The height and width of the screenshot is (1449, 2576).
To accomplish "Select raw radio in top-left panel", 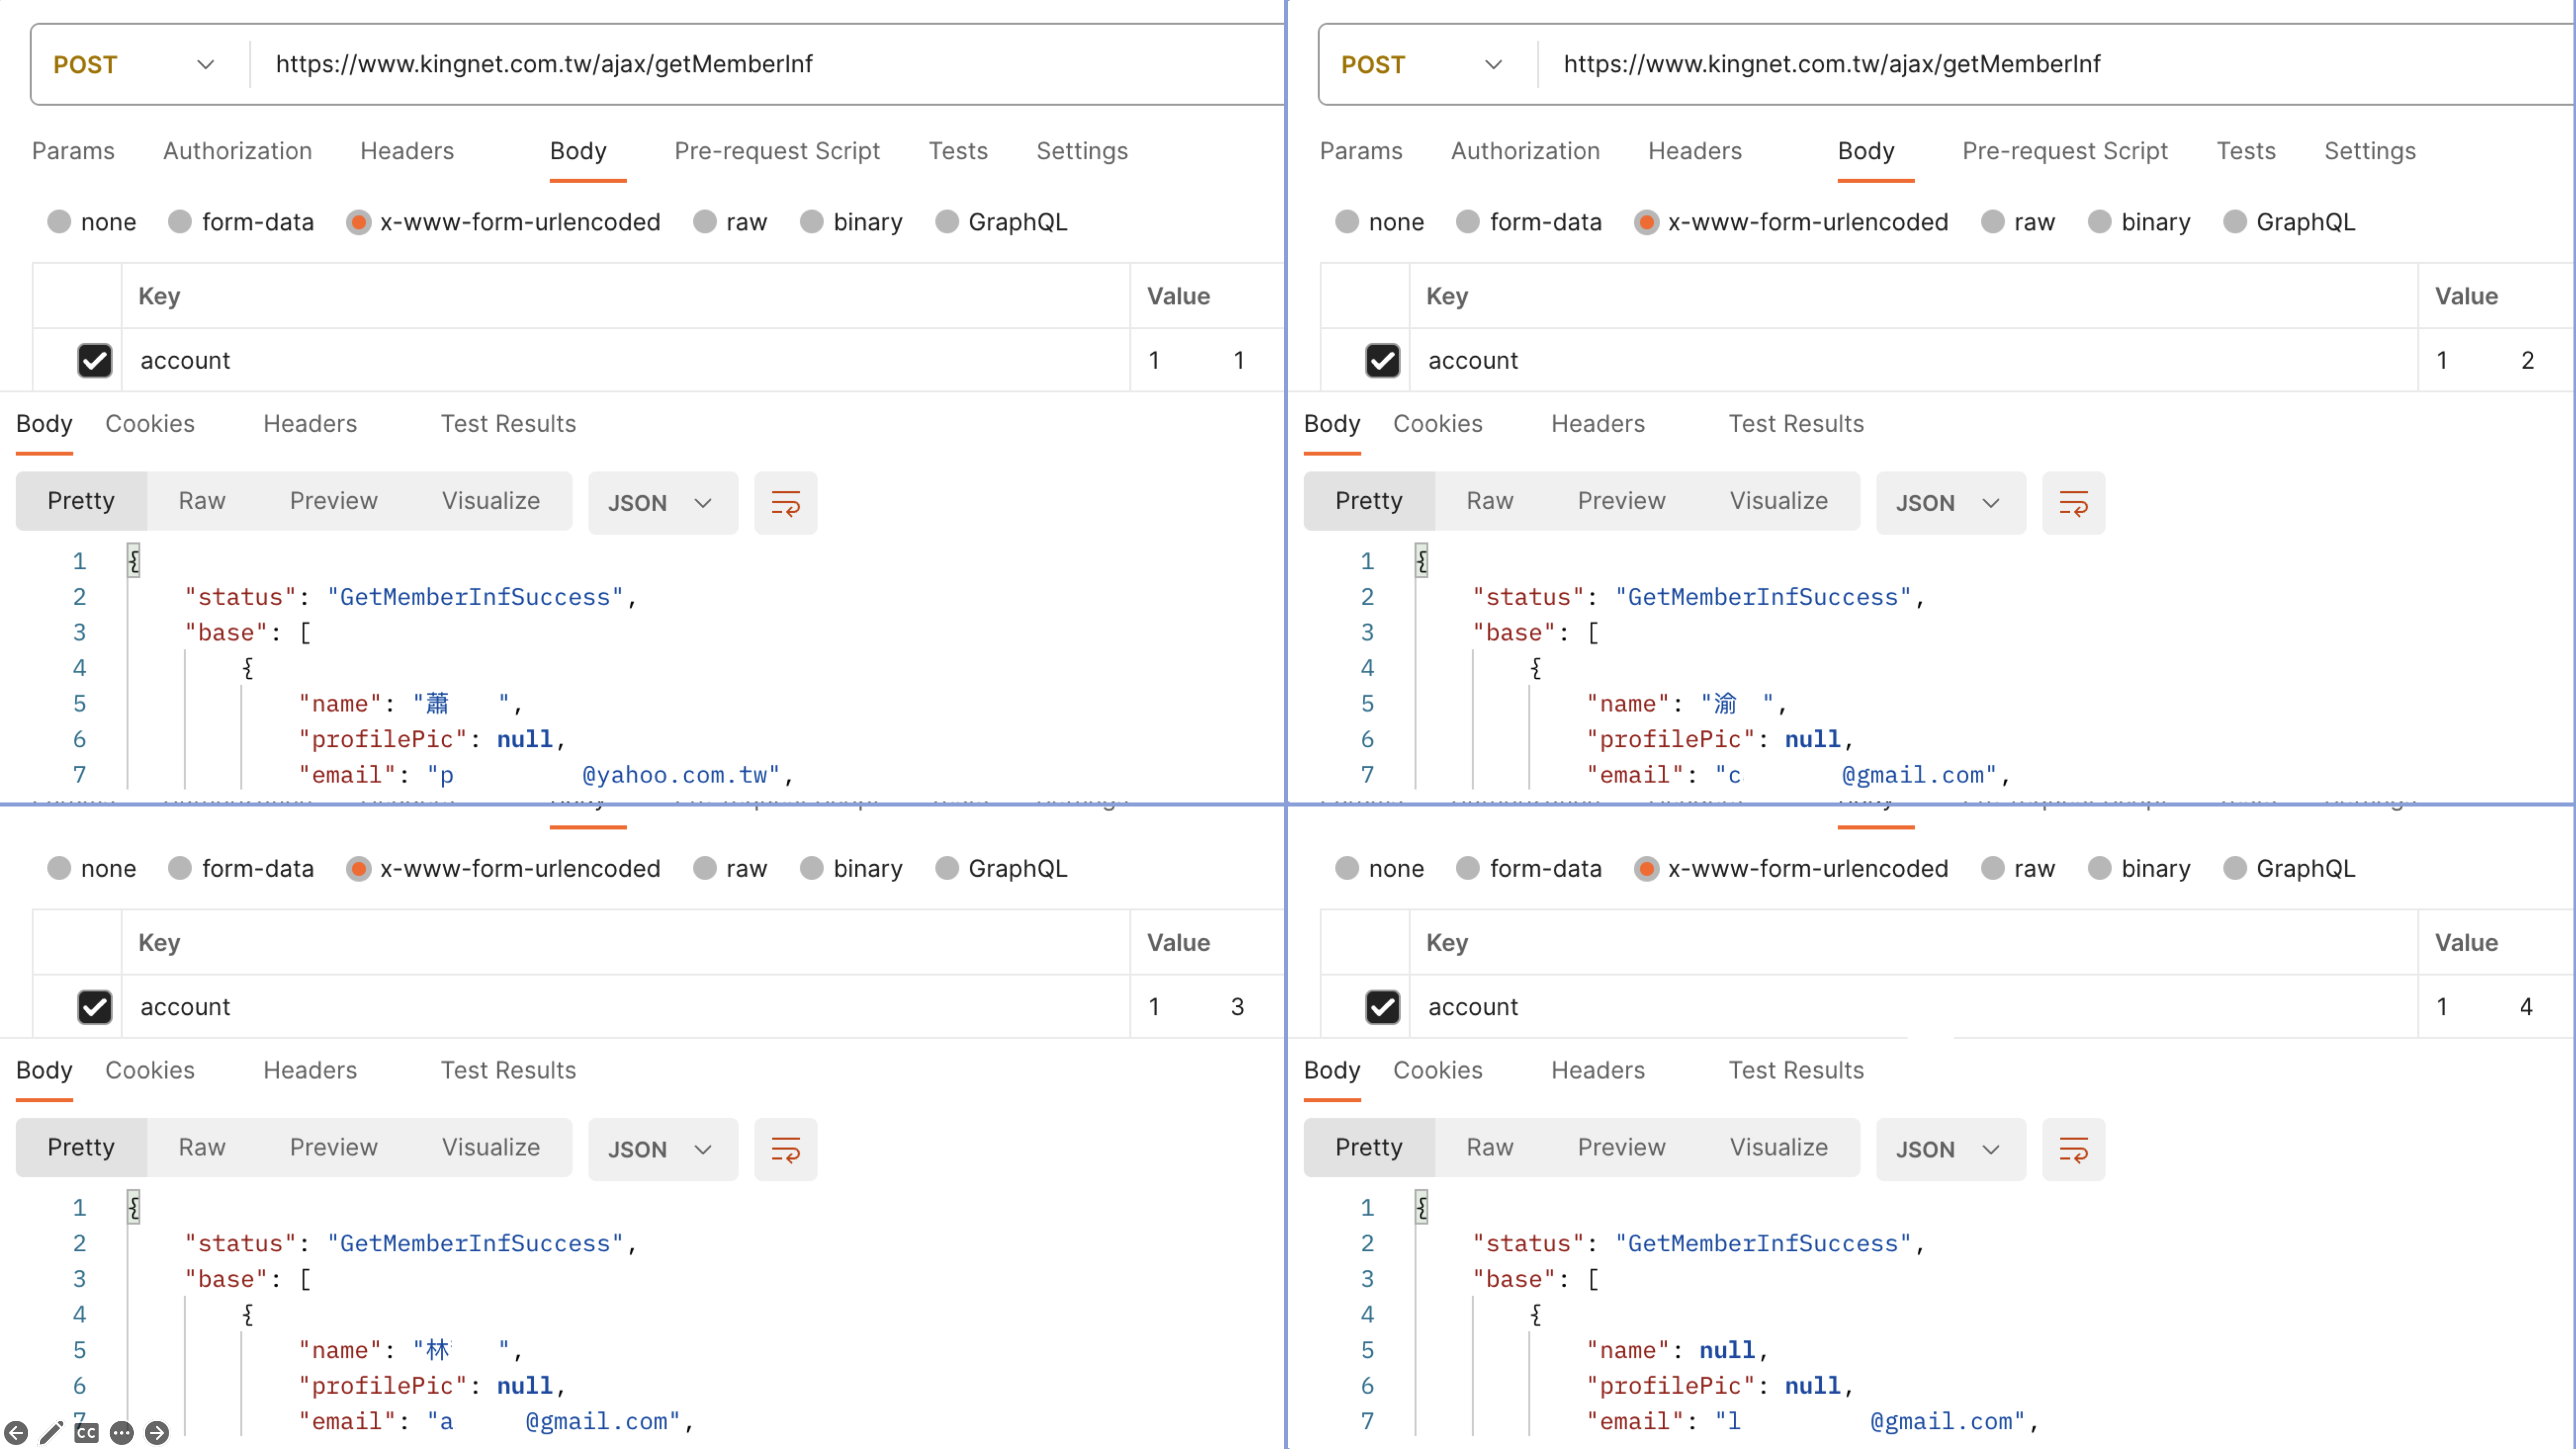I will (705, 222).
